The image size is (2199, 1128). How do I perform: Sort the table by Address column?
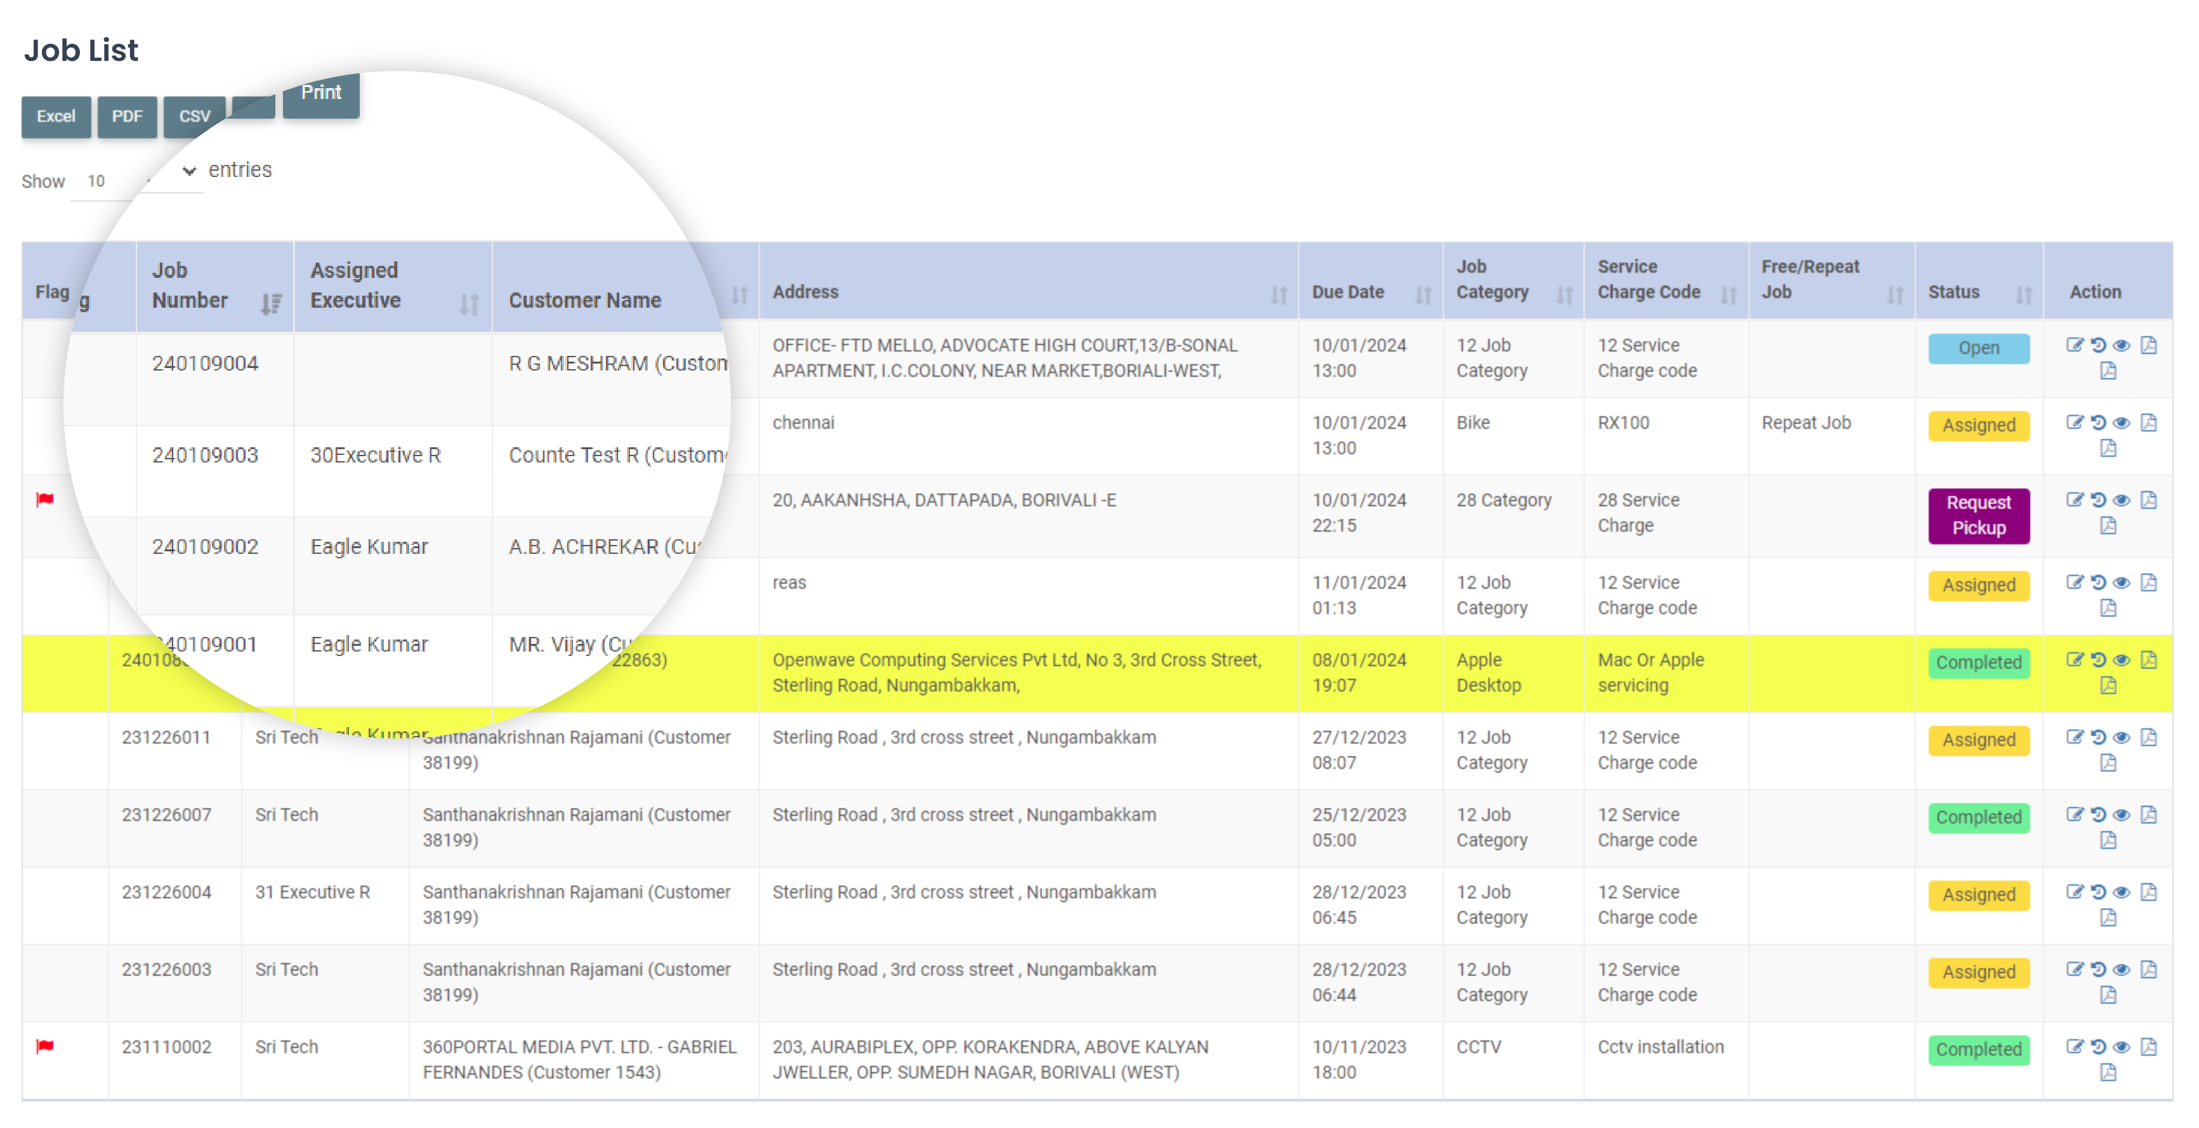pyautogui.click(x=1278, y=294)
